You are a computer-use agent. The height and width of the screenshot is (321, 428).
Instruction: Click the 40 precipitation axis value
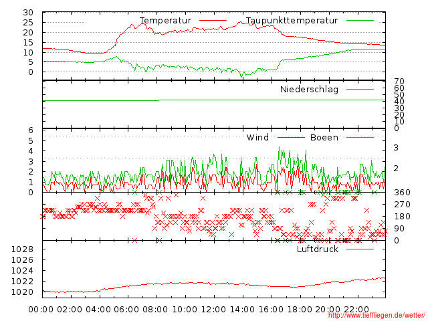coord(399,102)
